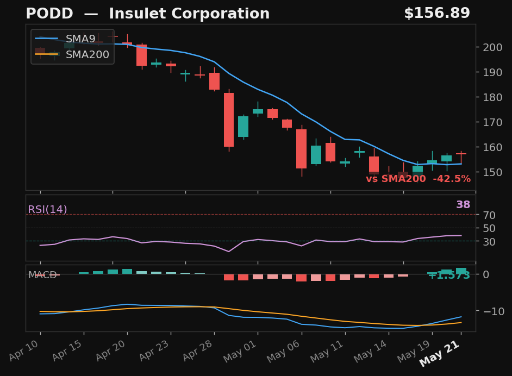Click the MACD value +1.573
Screen dimensions: 512x376
click(x=449, y=275)
